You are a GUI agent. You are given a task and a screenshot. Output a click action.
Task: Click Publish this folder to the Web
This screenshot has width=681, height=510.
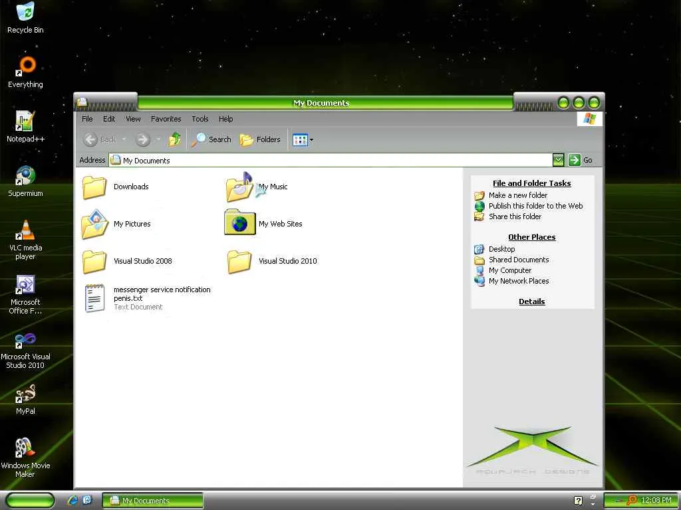(x=529, y=206)
